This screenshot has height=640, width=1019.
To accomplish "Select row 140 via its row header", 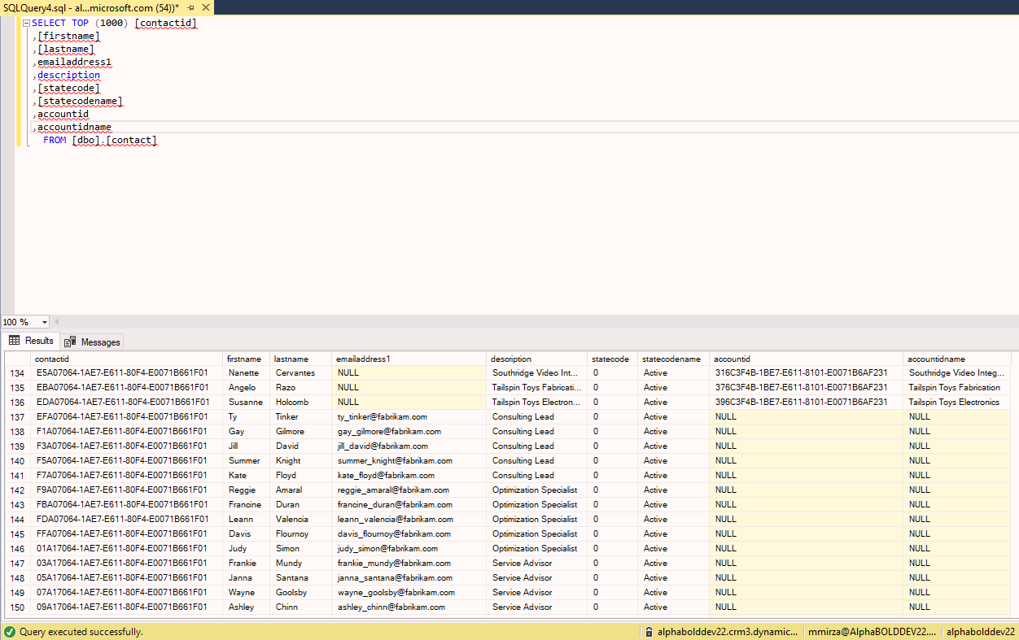I will pyautogui.click(x=16, y=460).
